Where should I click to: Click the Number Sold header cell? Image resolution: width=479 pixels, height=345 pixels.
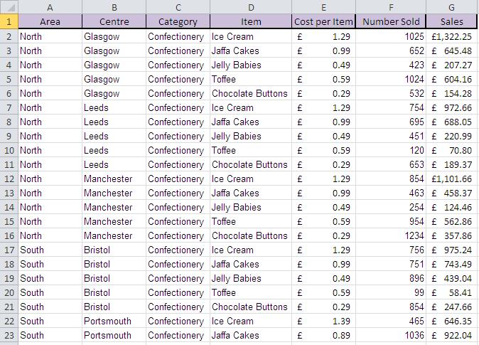(x=391, y=21)
